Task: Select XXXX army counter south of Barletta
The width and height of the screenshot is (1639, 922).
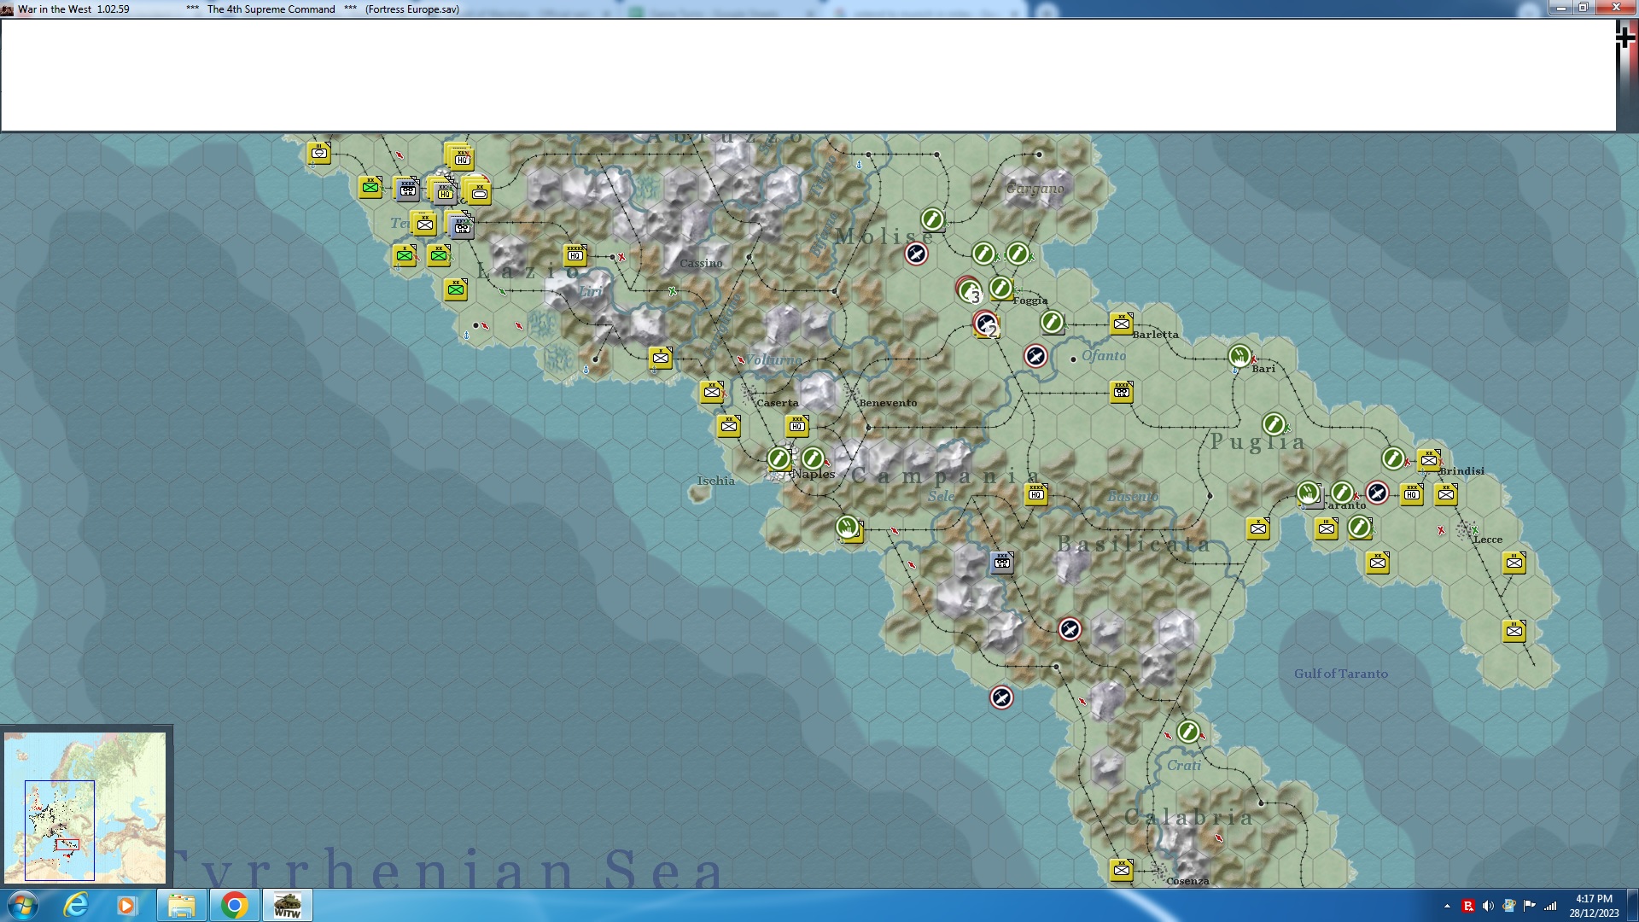Action: point(1121,391)
